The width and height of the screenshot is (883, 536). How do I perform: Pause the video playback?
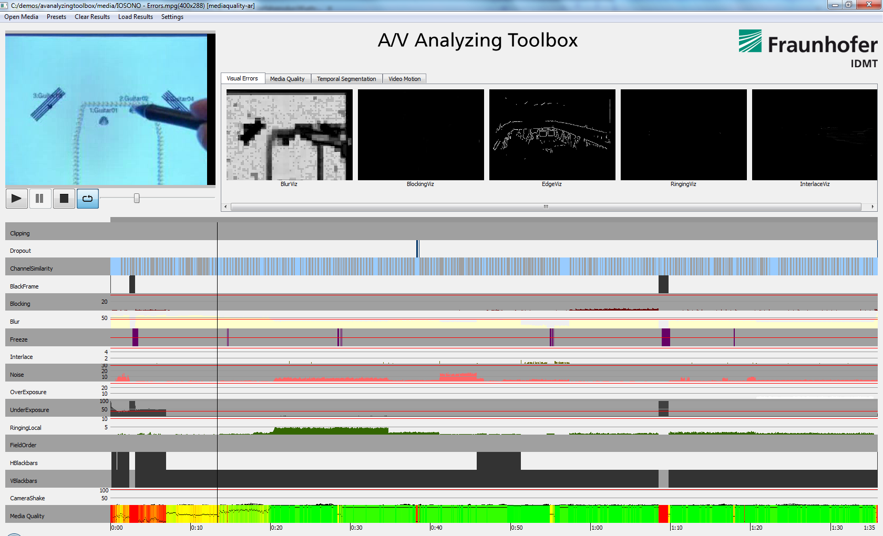point(40,199)
